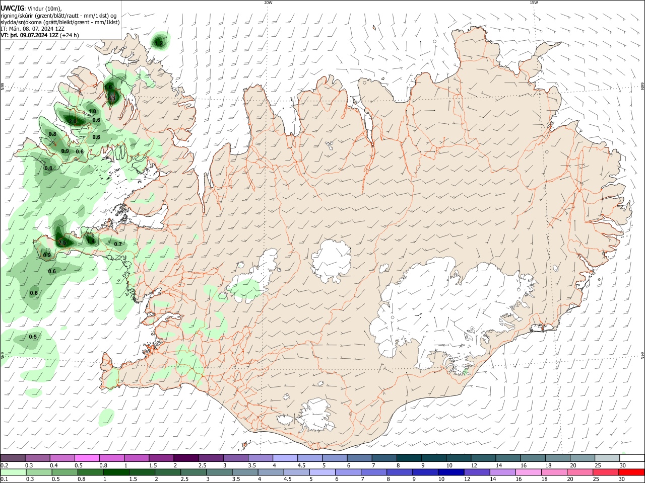The height and width of the screenshot is (483, 645).
Task: Click the 0.7 precipitation value label
Action: pos(118,244)
